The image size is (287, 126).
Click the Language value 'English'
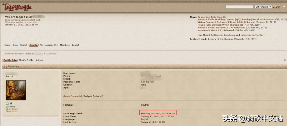tap(145, 119)
